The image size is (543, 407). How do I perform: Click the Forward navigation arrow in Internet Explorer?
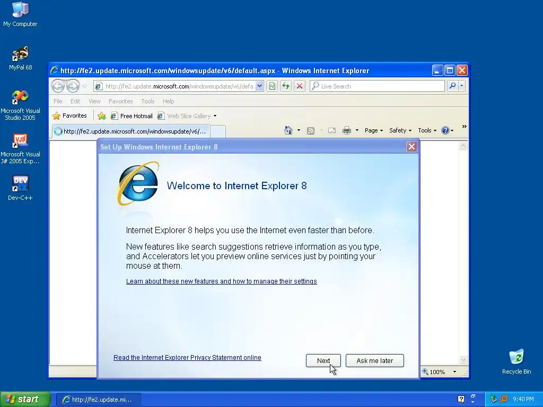coord(73,86)
